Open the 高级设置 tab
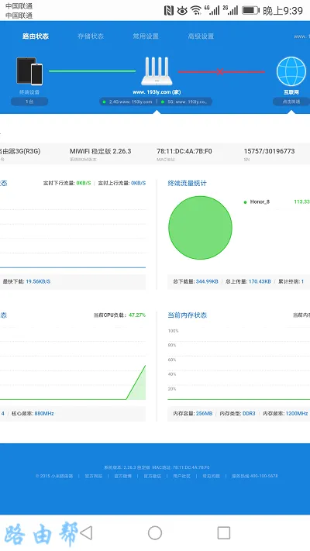 tap(201, 36)
